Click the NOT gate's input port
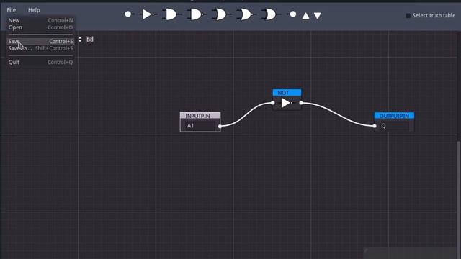The image size is (461, 259). click(x=273, y=103)
